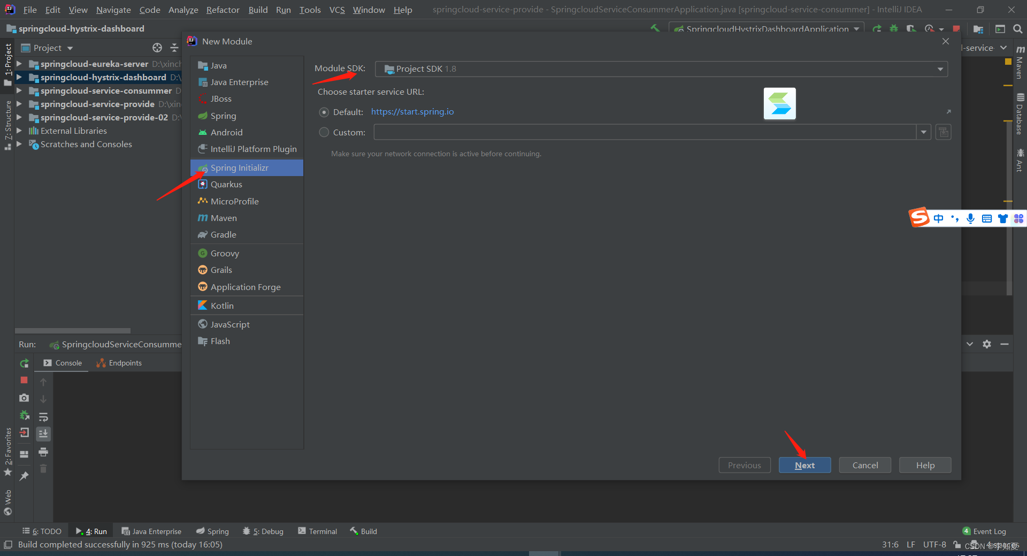Toggle soft-wrap icon in console toolbar
This screenshot has width=1027, height=556.
43,416
